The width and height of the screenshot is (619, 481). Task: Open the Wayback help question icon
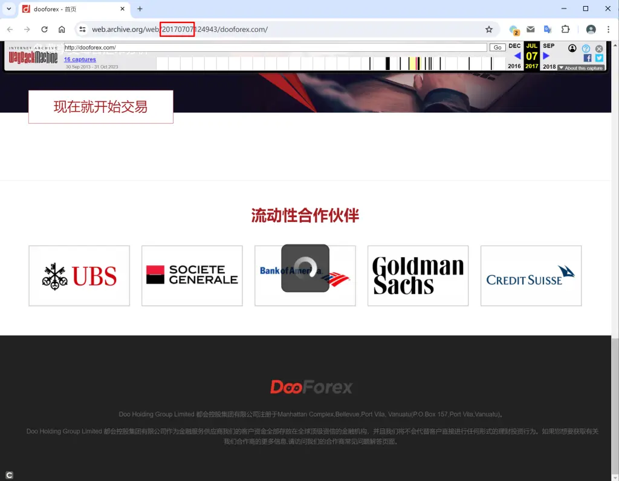pyautogui.click(x=586, y=48)
